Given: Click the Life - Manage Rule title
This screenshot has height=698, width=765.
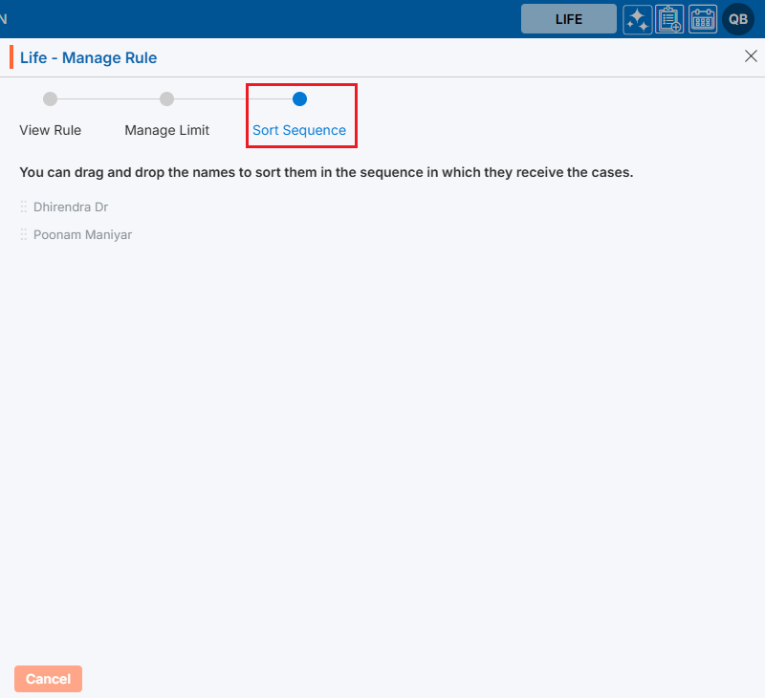Looking at the screenshot, I should [88, 57].
